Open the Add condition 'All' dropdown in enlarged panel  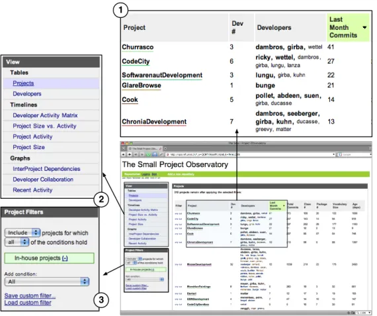[x=47, y=282]
